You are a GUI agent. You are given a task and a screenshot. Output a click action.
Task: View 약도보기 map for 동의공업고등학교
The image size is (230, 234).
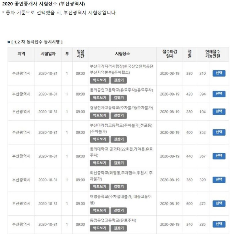(x=99, y=98)
